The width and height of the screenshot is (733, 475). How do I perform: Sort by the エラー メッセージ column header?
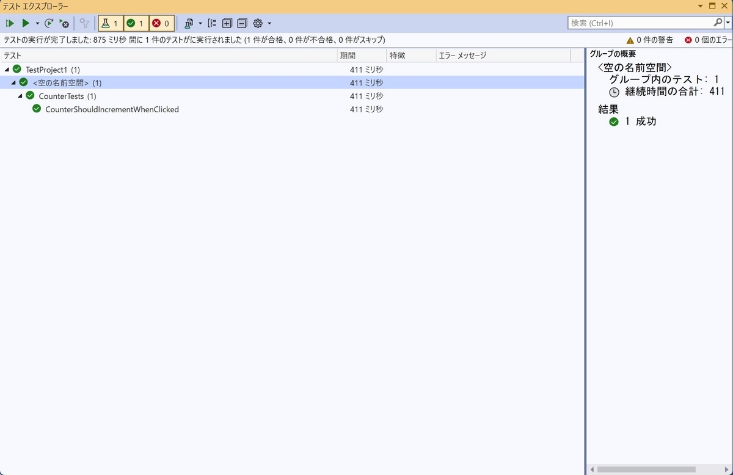pyautogui.click(x=503, y=56)
